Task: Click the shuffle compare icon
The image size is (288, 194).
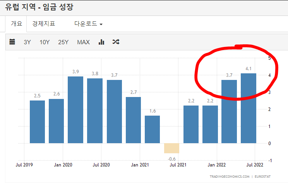Action: pos(116,42)
